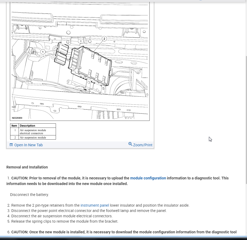Open the instrument panel link
The height and width of the screenshot is (240, 247).
[95, 205]
